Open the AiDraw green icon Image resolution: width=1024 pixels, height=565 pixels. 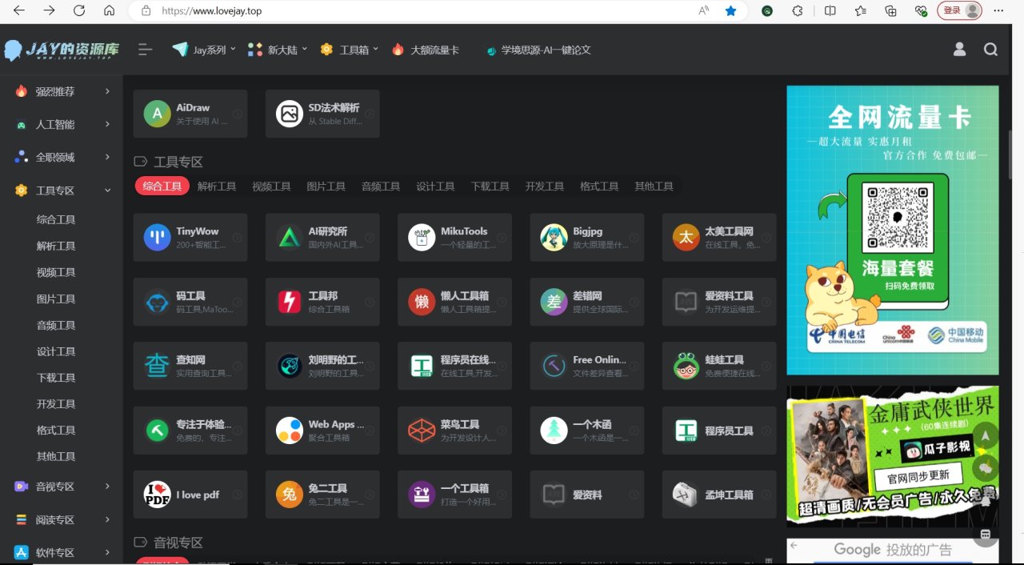(157, 114)
